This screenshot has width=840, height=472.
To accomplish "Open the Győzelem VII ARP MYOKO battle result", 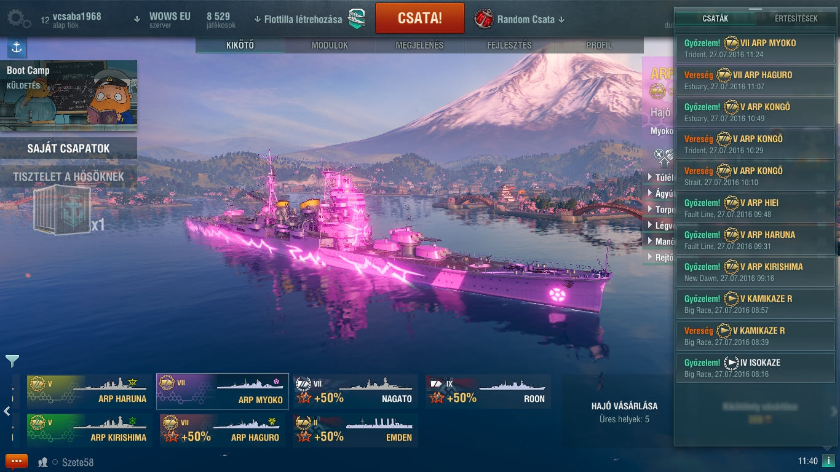I will click(756, 48).
